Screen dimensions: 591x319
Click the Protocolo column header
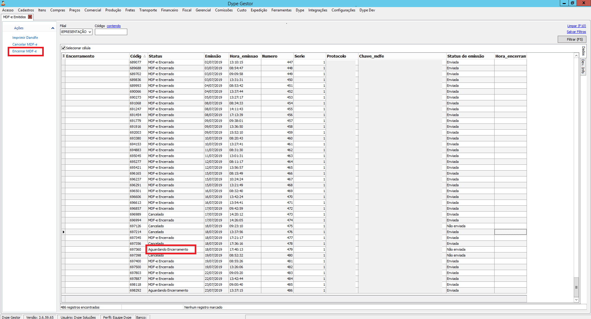click(342, 56)
